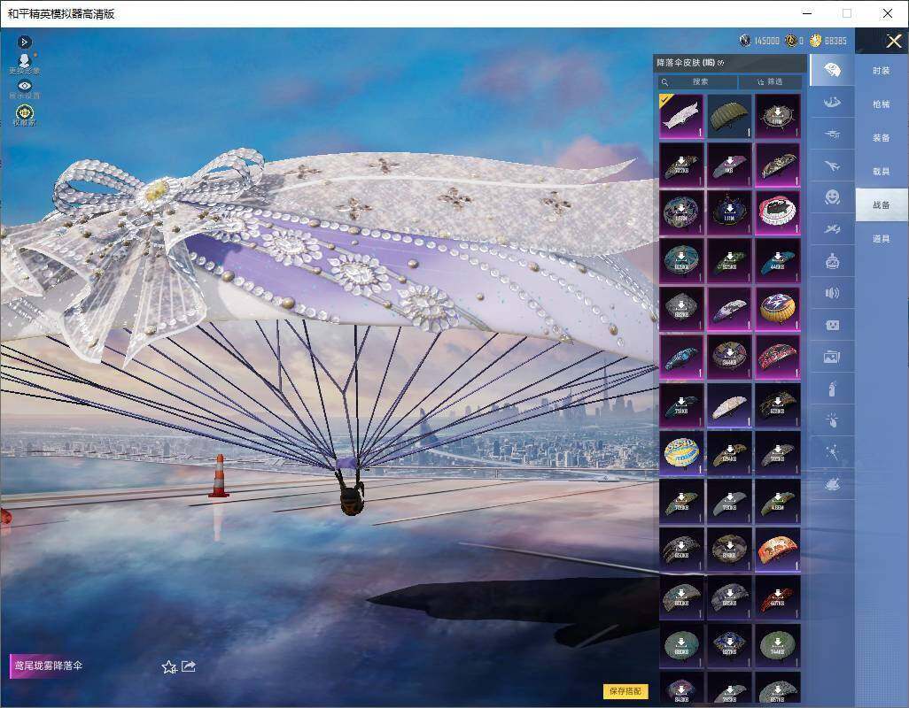Switch to the 时装 outfit tab
The height and width of the screenshot is (708, 909).
pos(882,71)
